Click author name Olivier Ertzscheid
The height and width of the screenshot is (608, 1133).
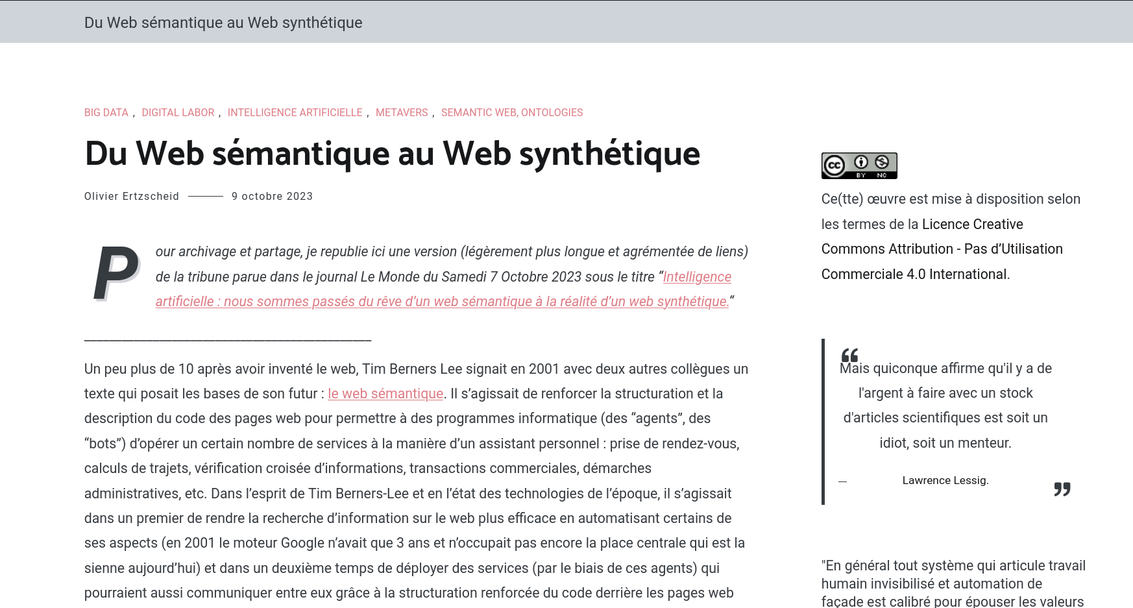(132, 197)
